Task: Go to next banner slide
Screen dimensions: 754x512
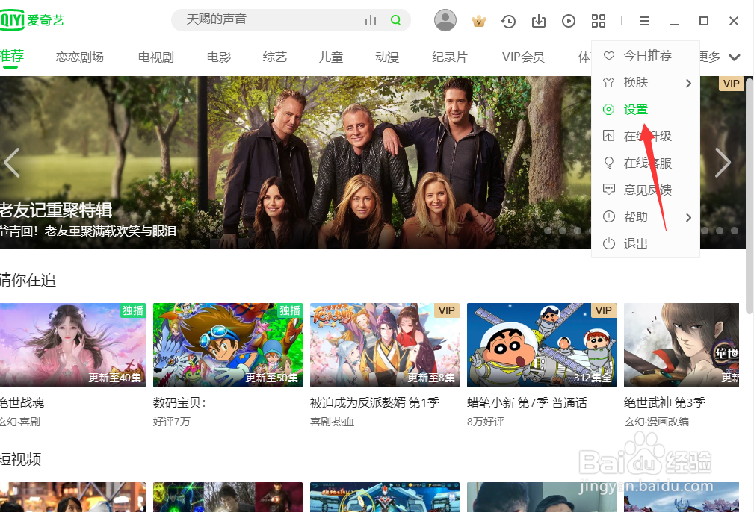Action: [x=723, y=163]
